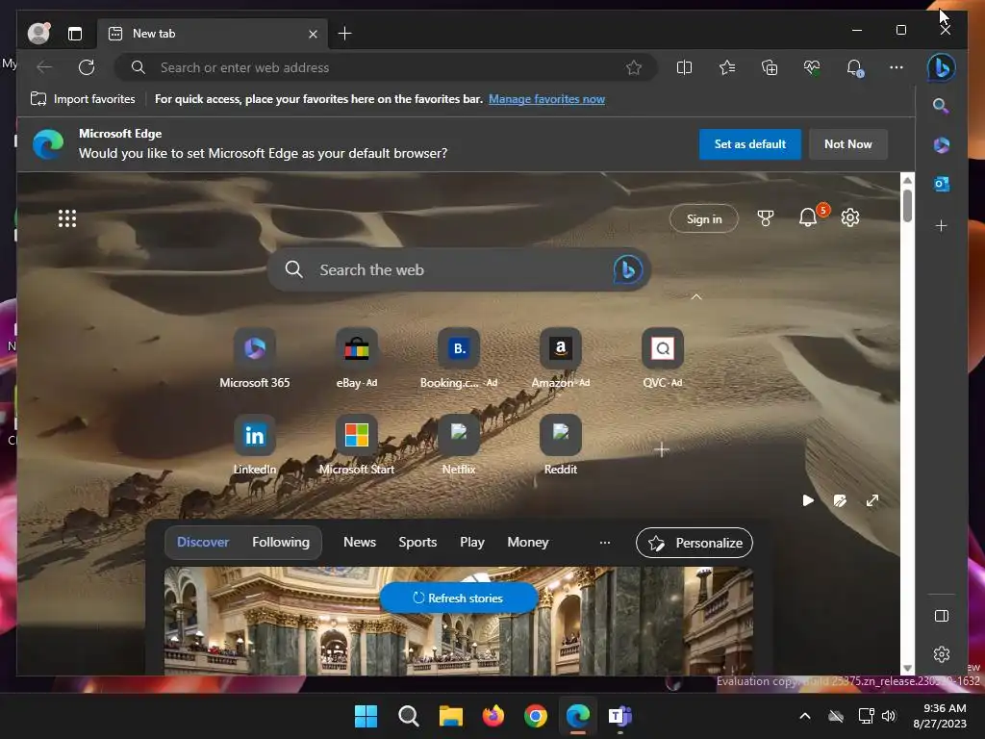The width and height of the screenshot is (985, 739).
Task: Open the tab actions menu icon
Action: [75, 34]
